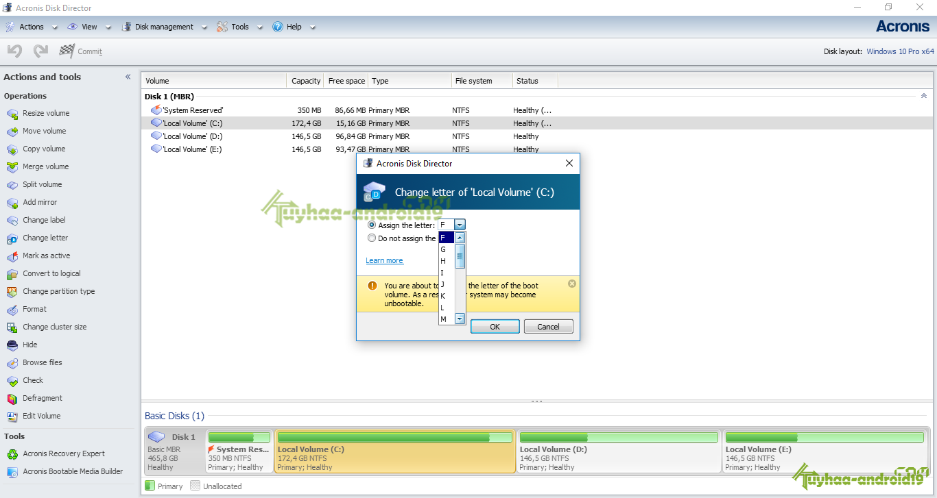Click the Mark as active flag icon
Screen dimensions: 937x498
pyautogui.click(x=12, y=256)
